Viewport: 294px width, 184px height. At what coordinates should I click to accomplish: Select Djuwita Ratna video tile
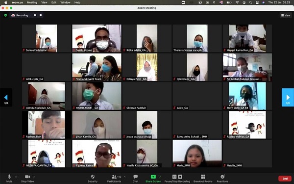click(97, 154)
